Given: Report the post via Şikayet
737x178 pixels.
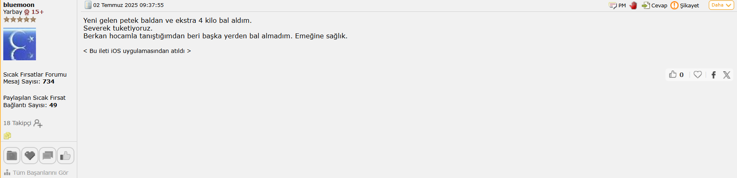Looking at the screenshot, I should [x=685, y=5].
